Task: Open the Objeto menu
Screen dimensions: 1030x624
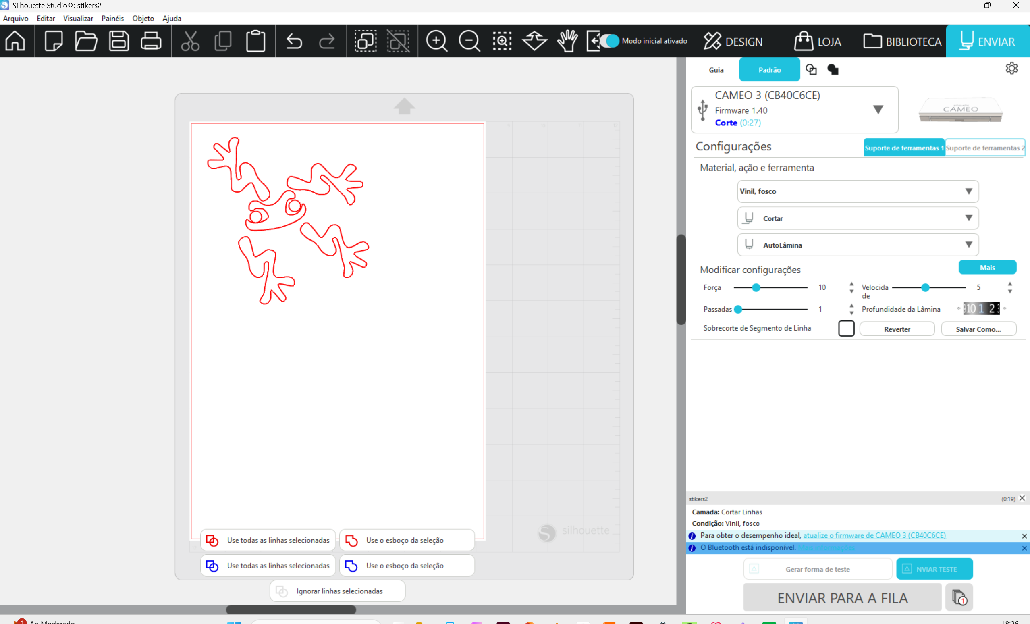Action: click(143, 19)
